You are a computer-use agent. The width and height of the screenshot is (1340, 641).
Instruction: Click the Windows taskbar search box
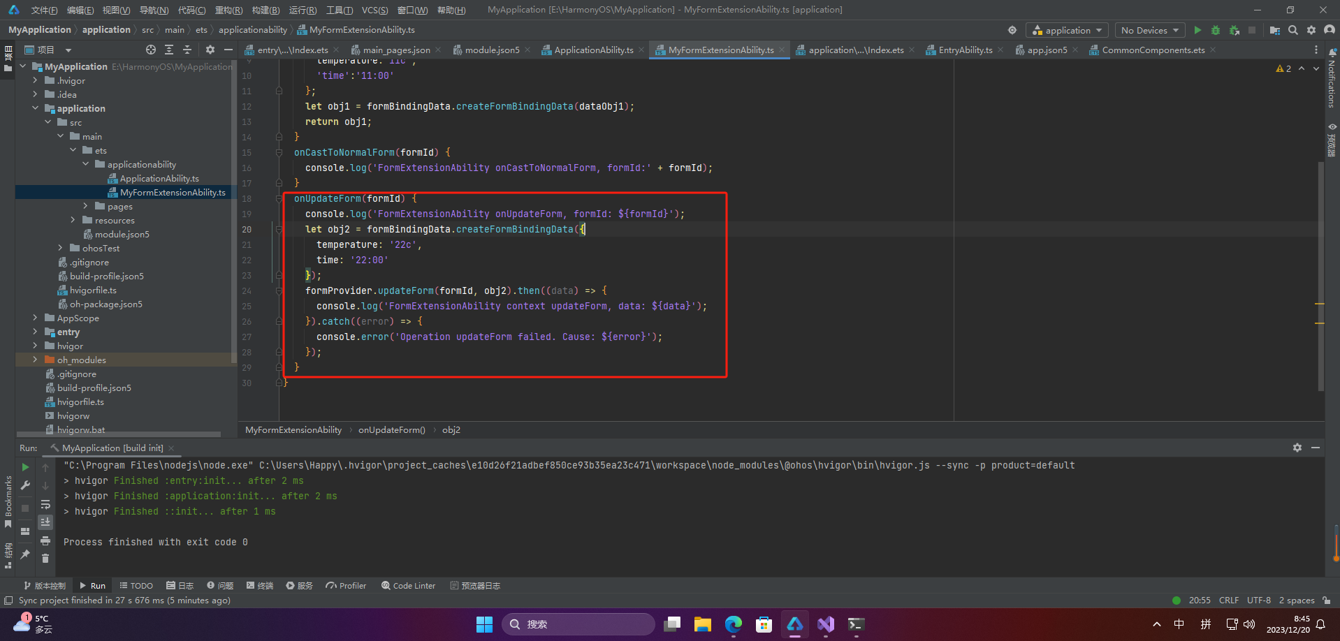[x=578, y=624]
